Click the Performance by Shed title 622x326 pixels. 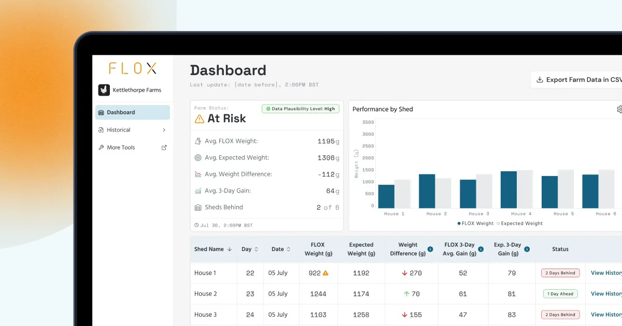383,109
